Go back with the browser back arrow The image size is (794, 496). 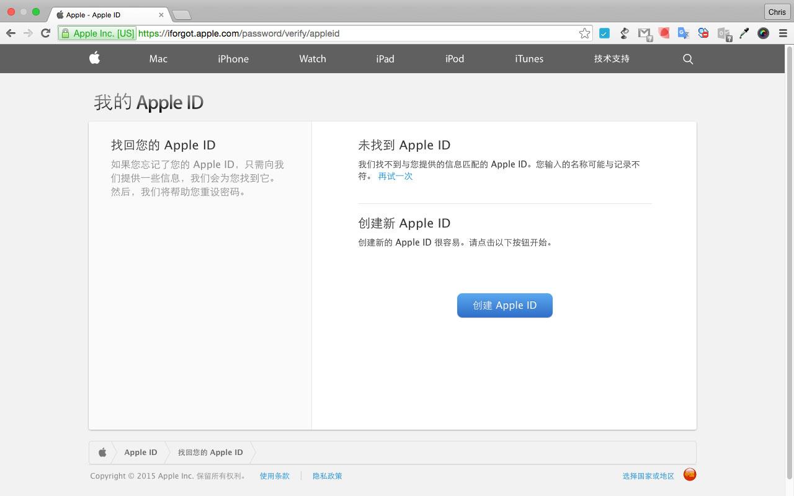coord(11,33)
